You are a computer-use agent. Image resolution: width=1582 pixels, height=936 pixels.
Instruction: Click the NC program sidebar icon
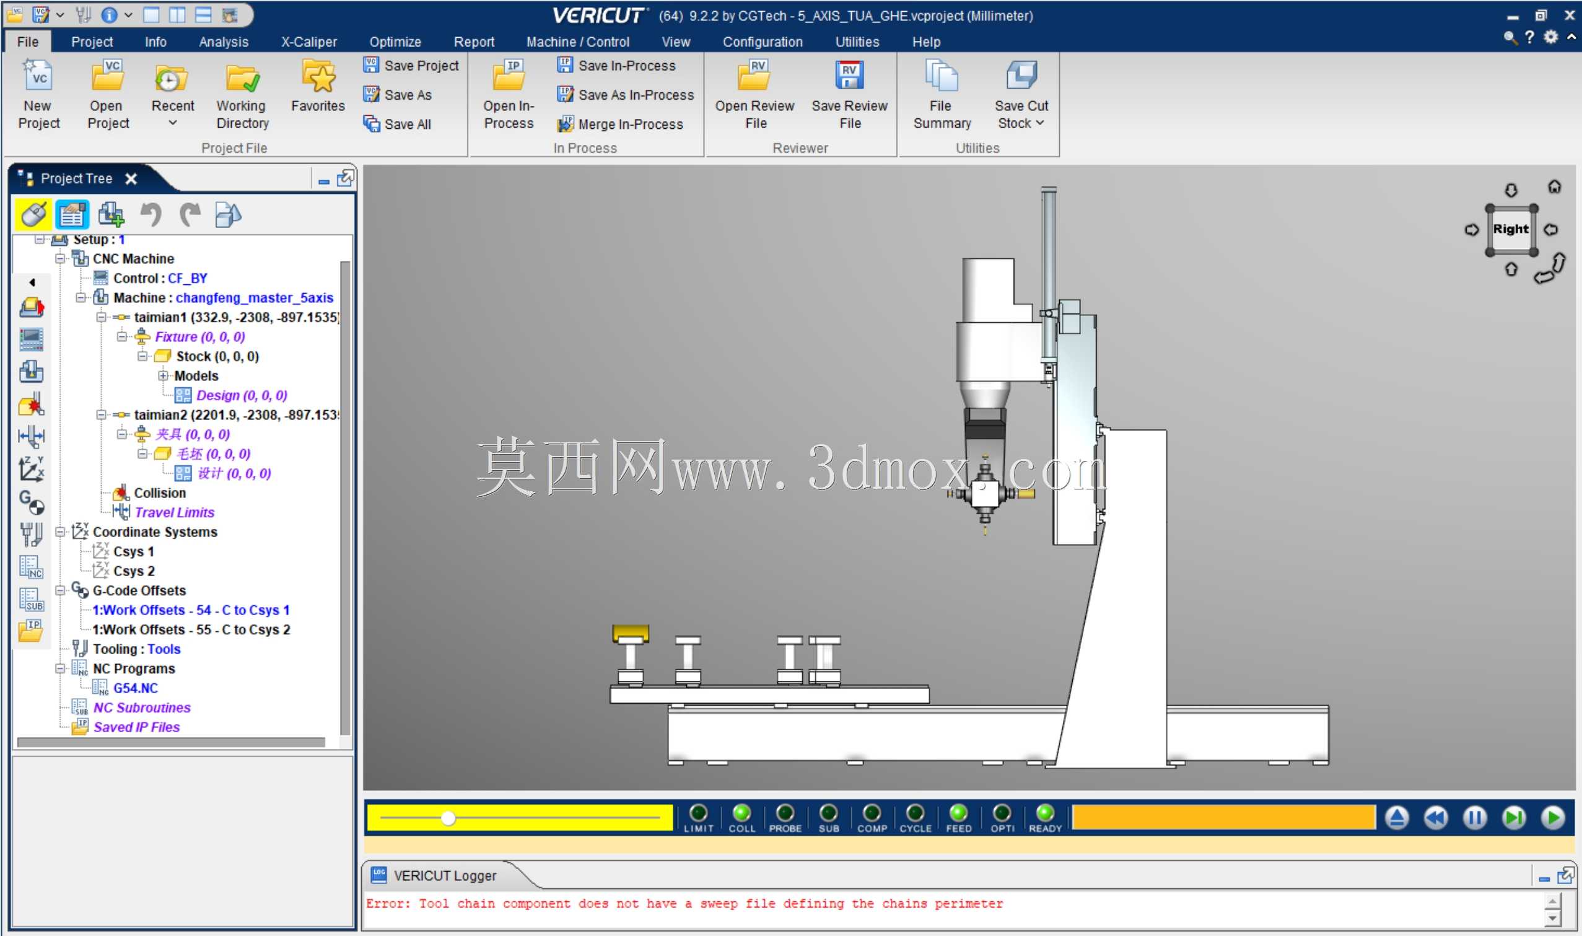[x=31, y=567]
